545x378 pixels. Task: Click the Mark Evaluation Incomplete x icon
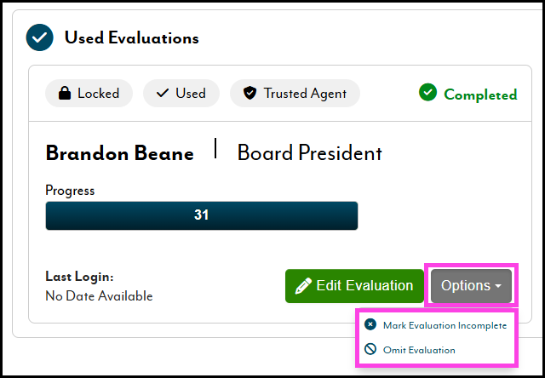[370, 325]
